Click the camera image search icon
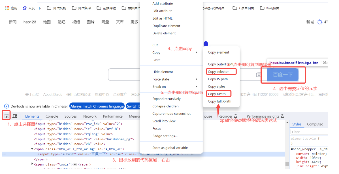Screen dimensions: 339x174 coord(258,75)
